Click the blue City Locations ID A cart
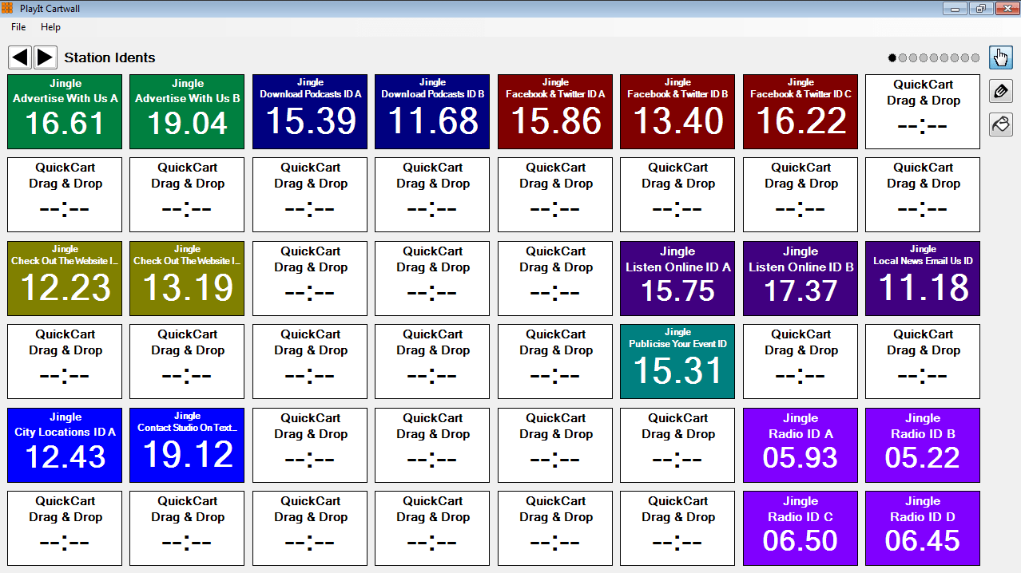1021x573 pixels. [65, 445]
